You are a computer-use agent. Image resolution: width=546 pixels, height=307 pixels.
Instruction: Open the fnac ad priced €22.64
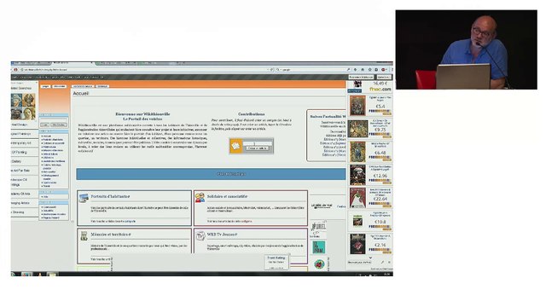click(370, 198)
